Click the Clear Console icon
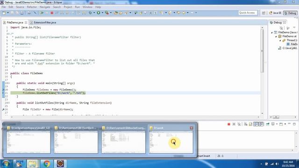Viewport: 299px width, 168px height. [x=246, y=124]
